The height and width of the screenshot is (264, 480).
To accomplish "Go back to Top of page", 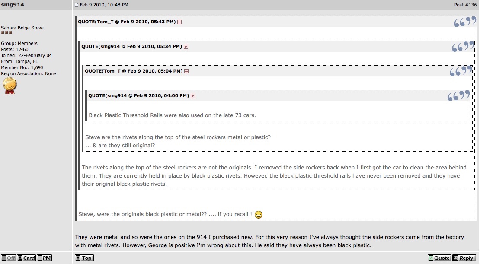I will pyautogui.click(x=84, y=258).
